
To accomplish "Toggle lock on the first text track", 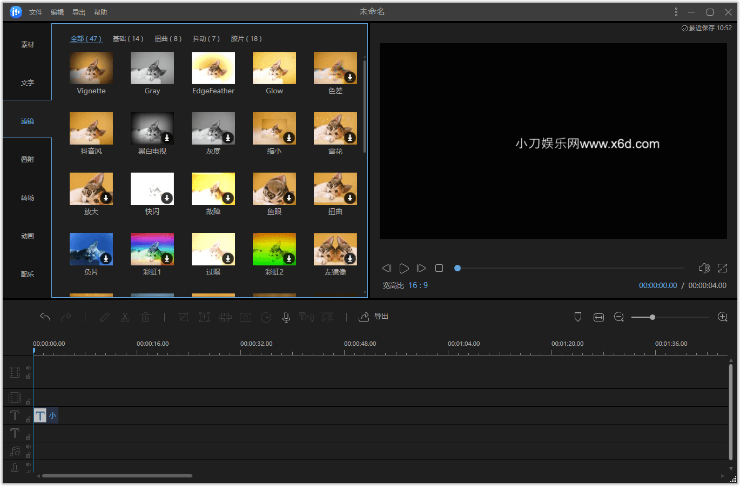I will [28, 419].
